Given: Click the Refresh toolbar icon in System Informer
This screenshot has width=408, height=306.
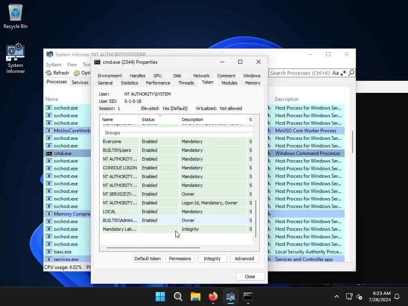Looking at the screenshot, I should [49, 73].
